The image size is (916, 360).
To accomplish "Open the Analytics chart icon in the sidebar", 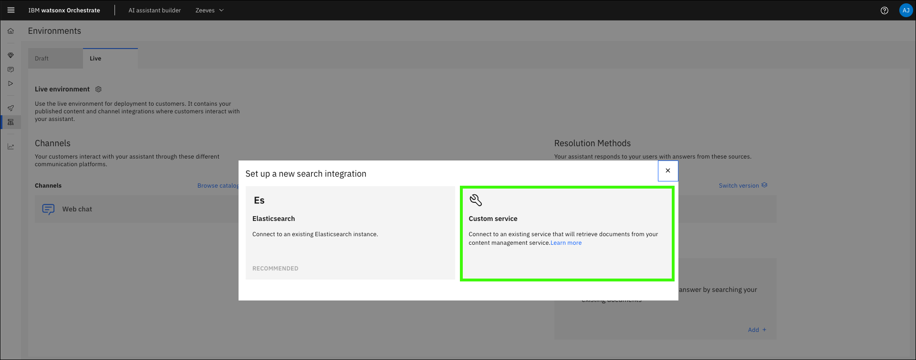I will click(10, 147).
